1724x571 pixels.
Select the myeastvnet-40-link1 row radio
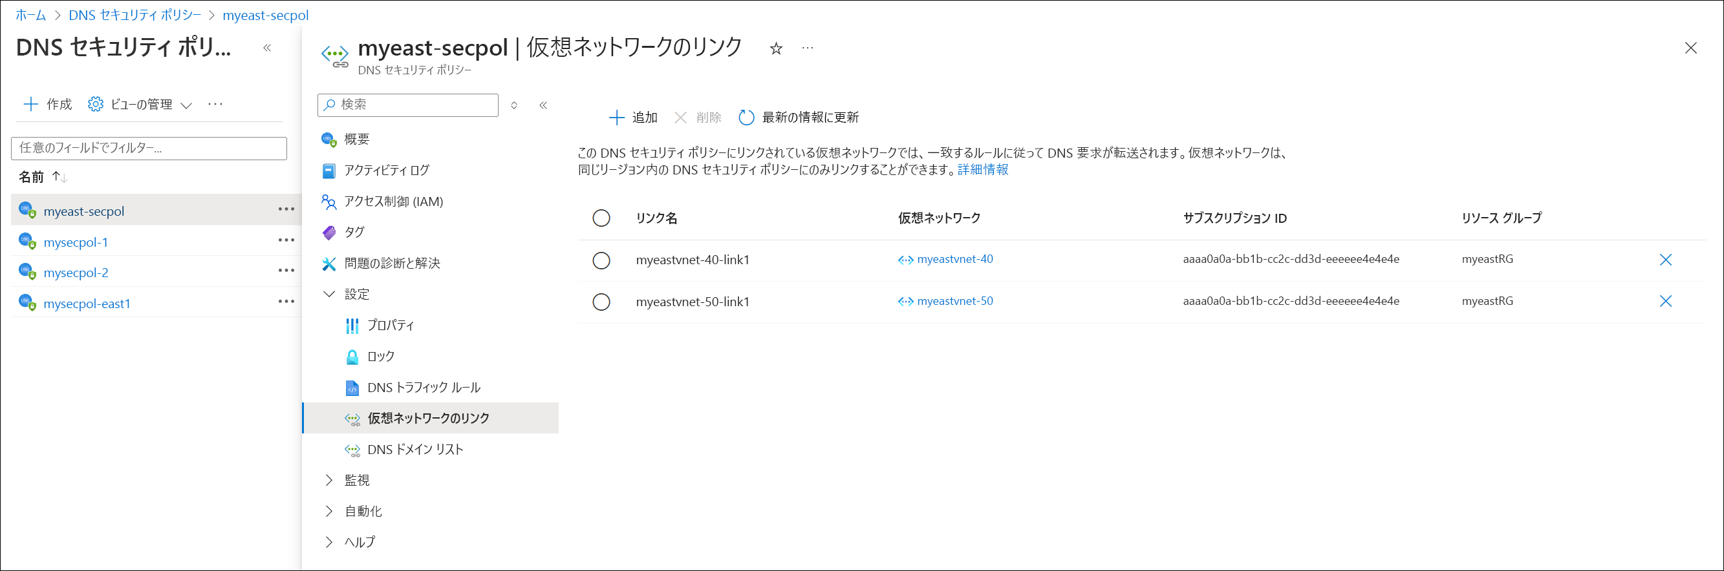tap(601, 260)
